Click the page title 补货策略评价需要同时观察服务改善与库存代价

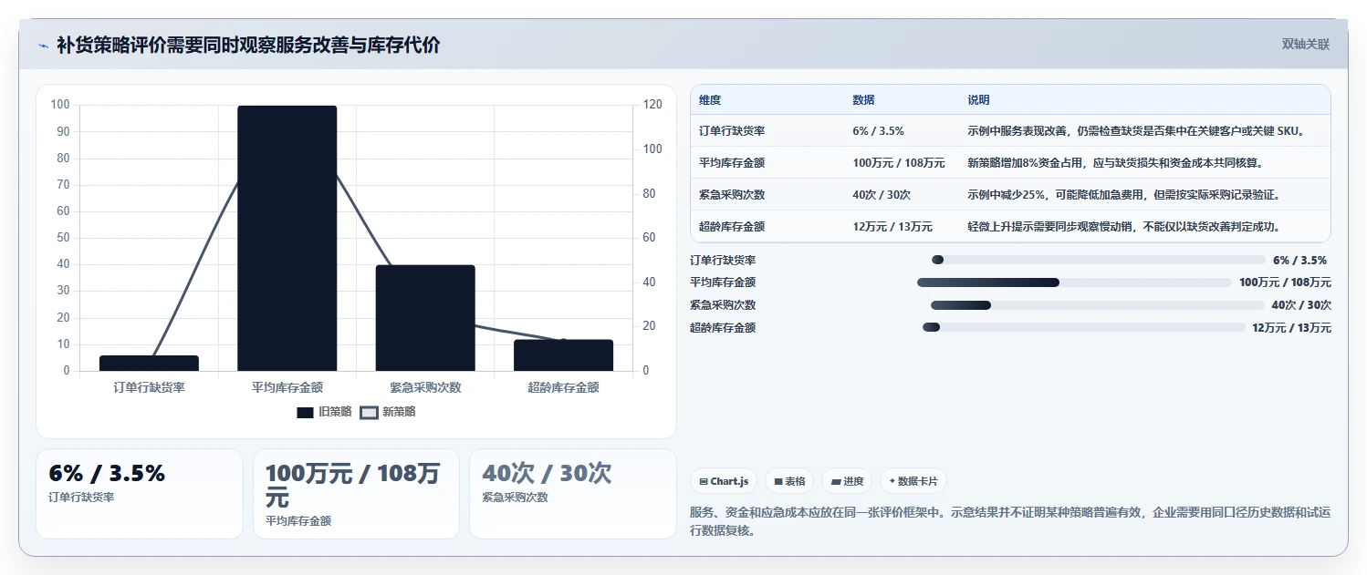(248, 46)
